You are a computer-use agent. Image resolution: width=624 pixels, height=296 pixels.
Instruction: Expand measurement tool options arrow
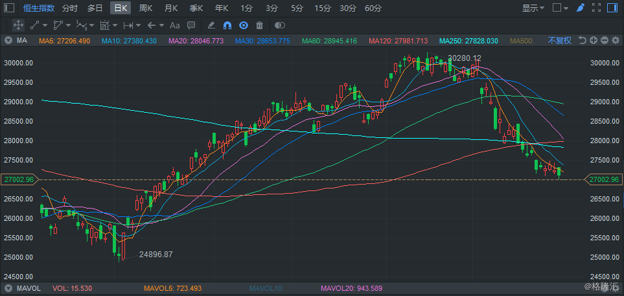tap(115, 25)
